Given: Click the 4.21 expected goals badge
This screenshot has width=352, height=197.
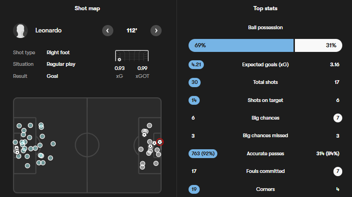Looking at the screenshot, I should point(196,64).
